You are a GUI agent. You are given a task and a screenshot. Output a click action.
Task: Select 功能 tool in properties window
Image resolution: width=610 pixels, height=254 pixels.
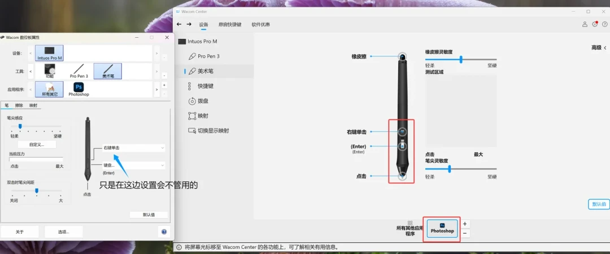49,71
